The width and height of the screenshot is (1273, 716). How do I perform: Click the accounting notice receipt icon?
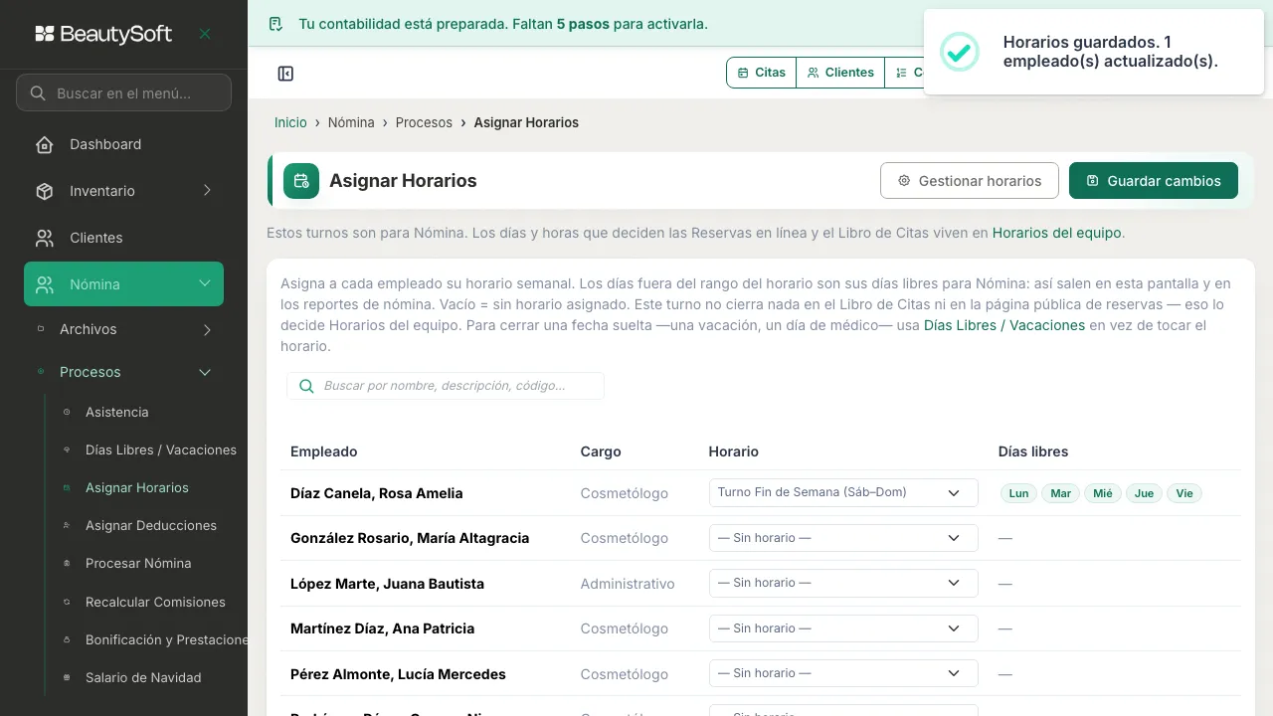[276, 24]
